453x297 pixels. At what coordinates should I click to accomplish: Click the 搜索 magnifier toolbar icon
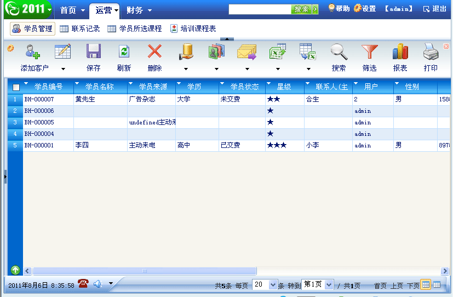point(339,52)
